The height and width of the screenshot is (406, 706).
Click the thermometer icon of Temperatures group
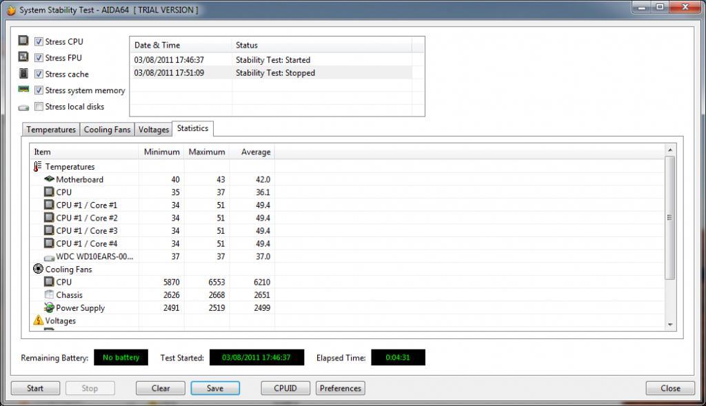click(x=37, y=167)
